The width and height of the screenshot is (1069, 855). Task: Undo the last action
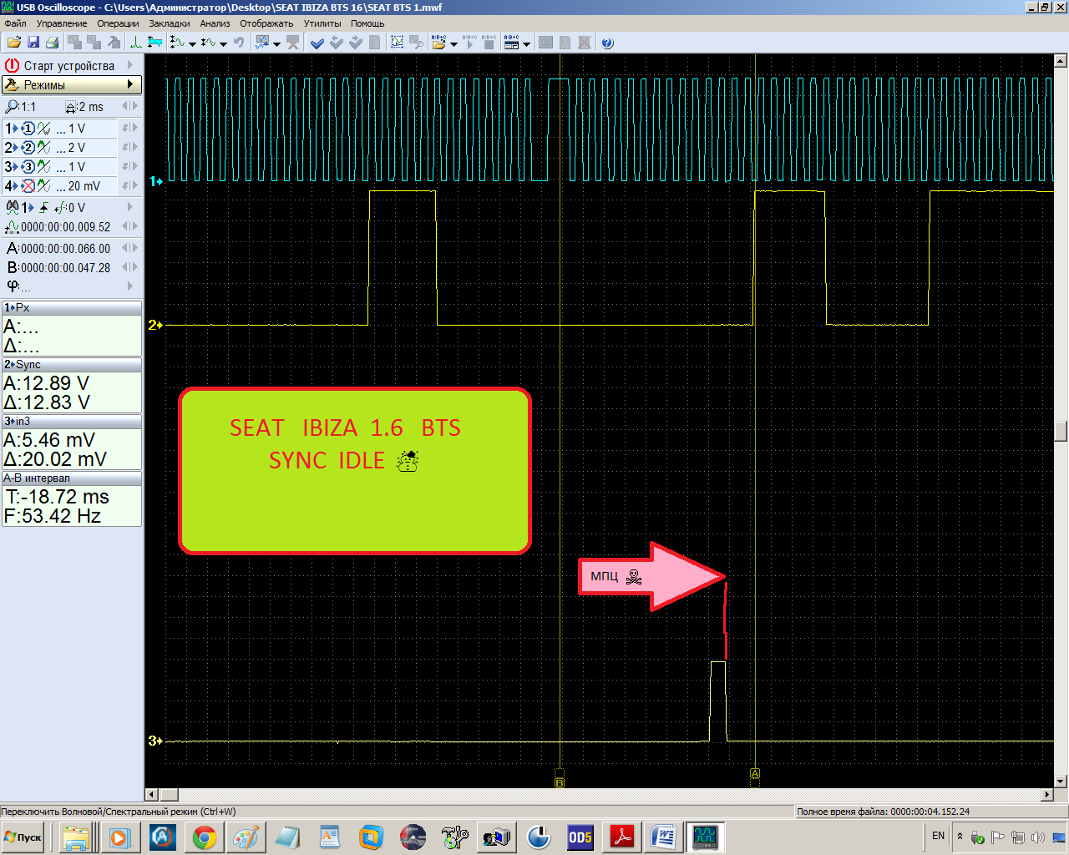click(x=239, y=43)
